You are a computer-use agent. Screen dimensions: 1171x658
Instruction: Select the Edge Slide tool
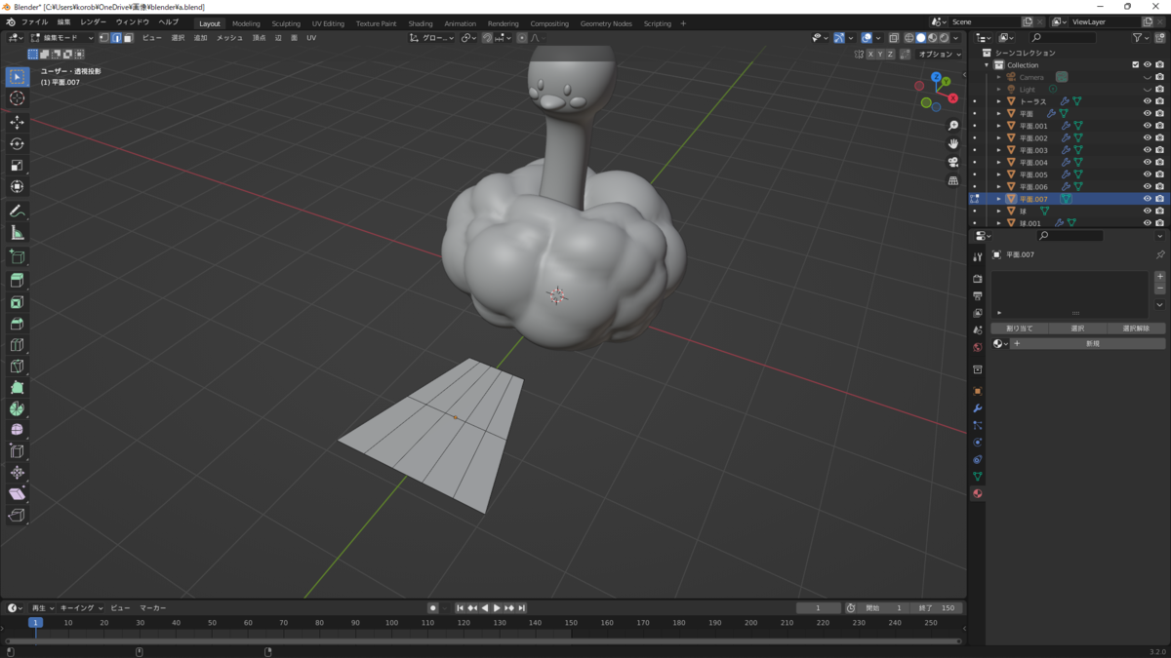pos(17,451)
